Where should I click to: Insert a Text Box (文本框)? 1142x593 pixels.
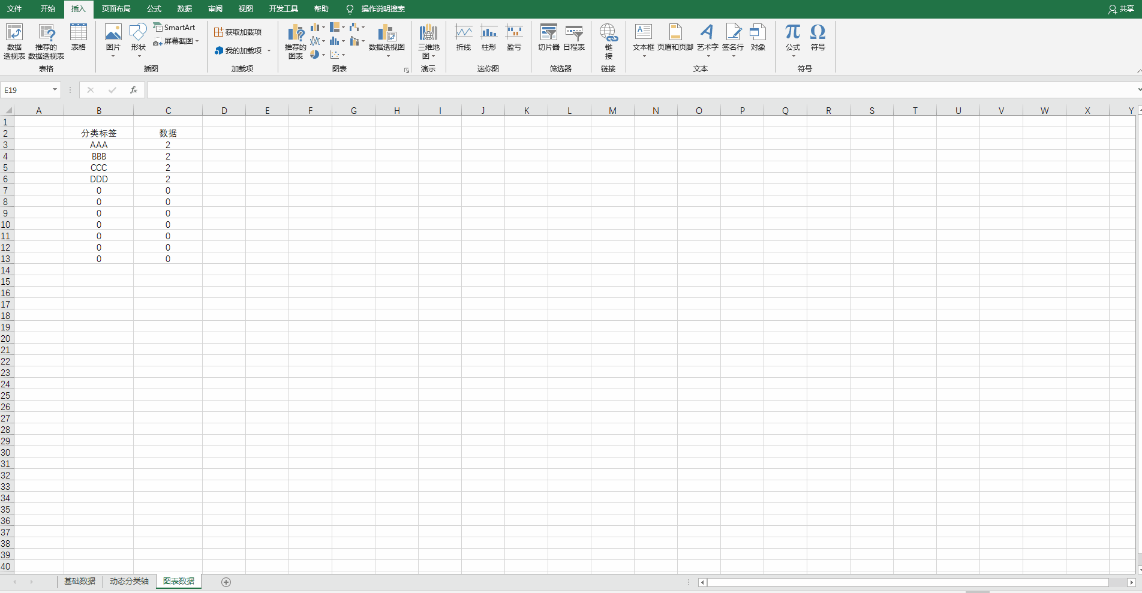point(644,41)
